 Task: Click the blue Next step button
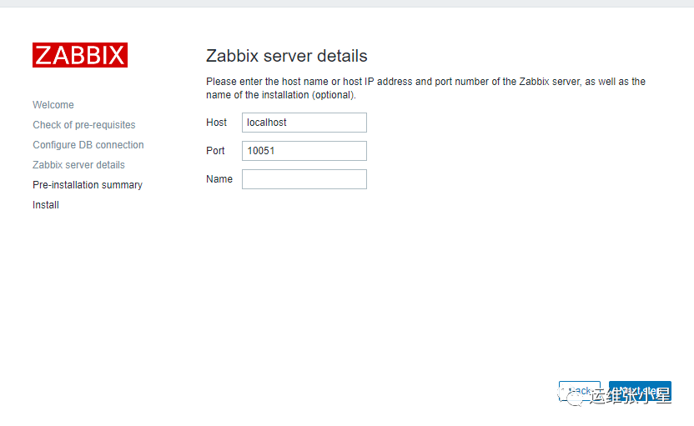tap(640, 391)
